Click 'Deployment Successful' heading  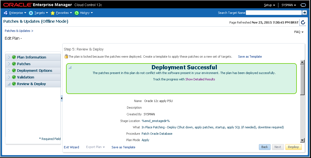point(184,67)
